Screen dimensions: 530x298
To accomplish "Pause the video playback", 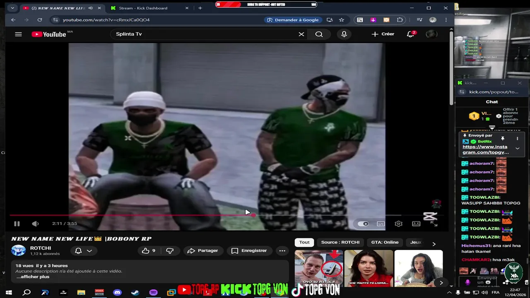I will pyautogui.click(x=17, y=224).
